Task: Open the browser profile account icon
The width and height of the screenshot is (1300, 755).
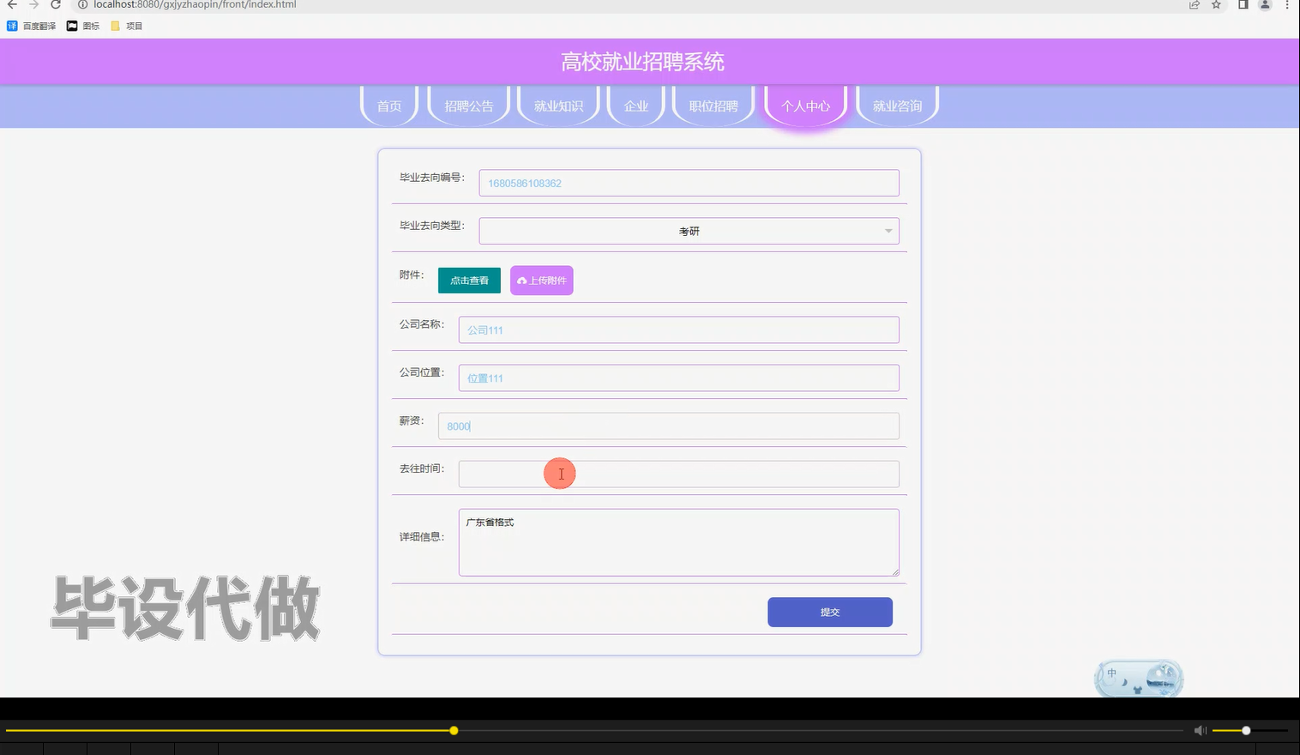Action: click(x=1264, y=5)
